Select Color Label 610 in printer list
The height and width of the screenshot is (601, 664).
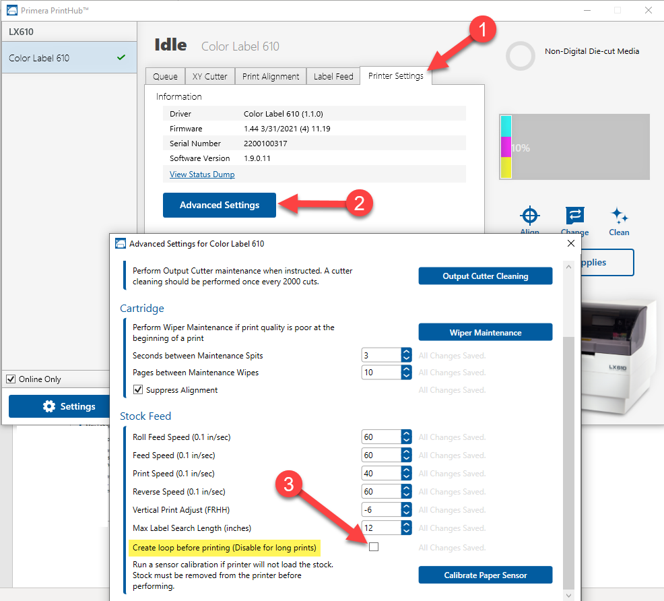[69, 57]
